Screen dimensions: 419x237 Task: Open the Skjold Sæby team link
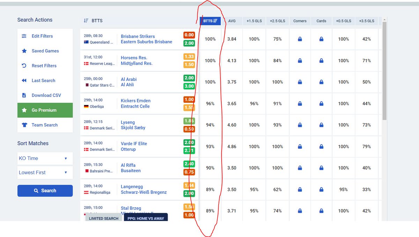click(133, 128)
